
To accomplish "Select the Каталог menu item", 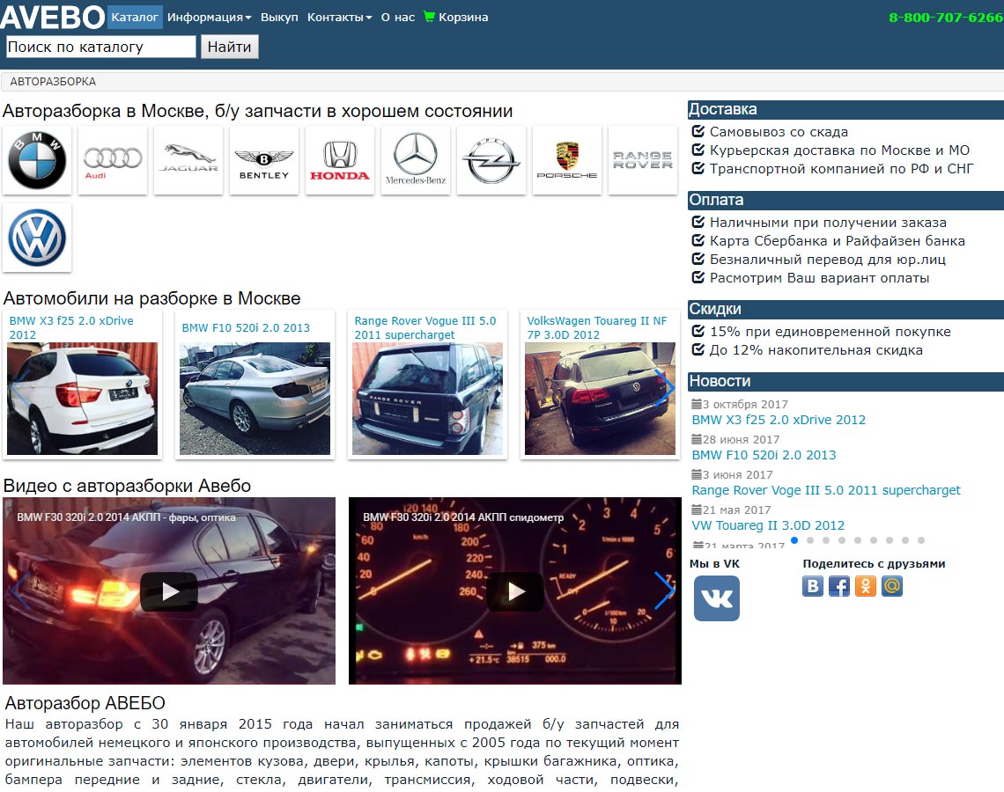I will [135, 18].
